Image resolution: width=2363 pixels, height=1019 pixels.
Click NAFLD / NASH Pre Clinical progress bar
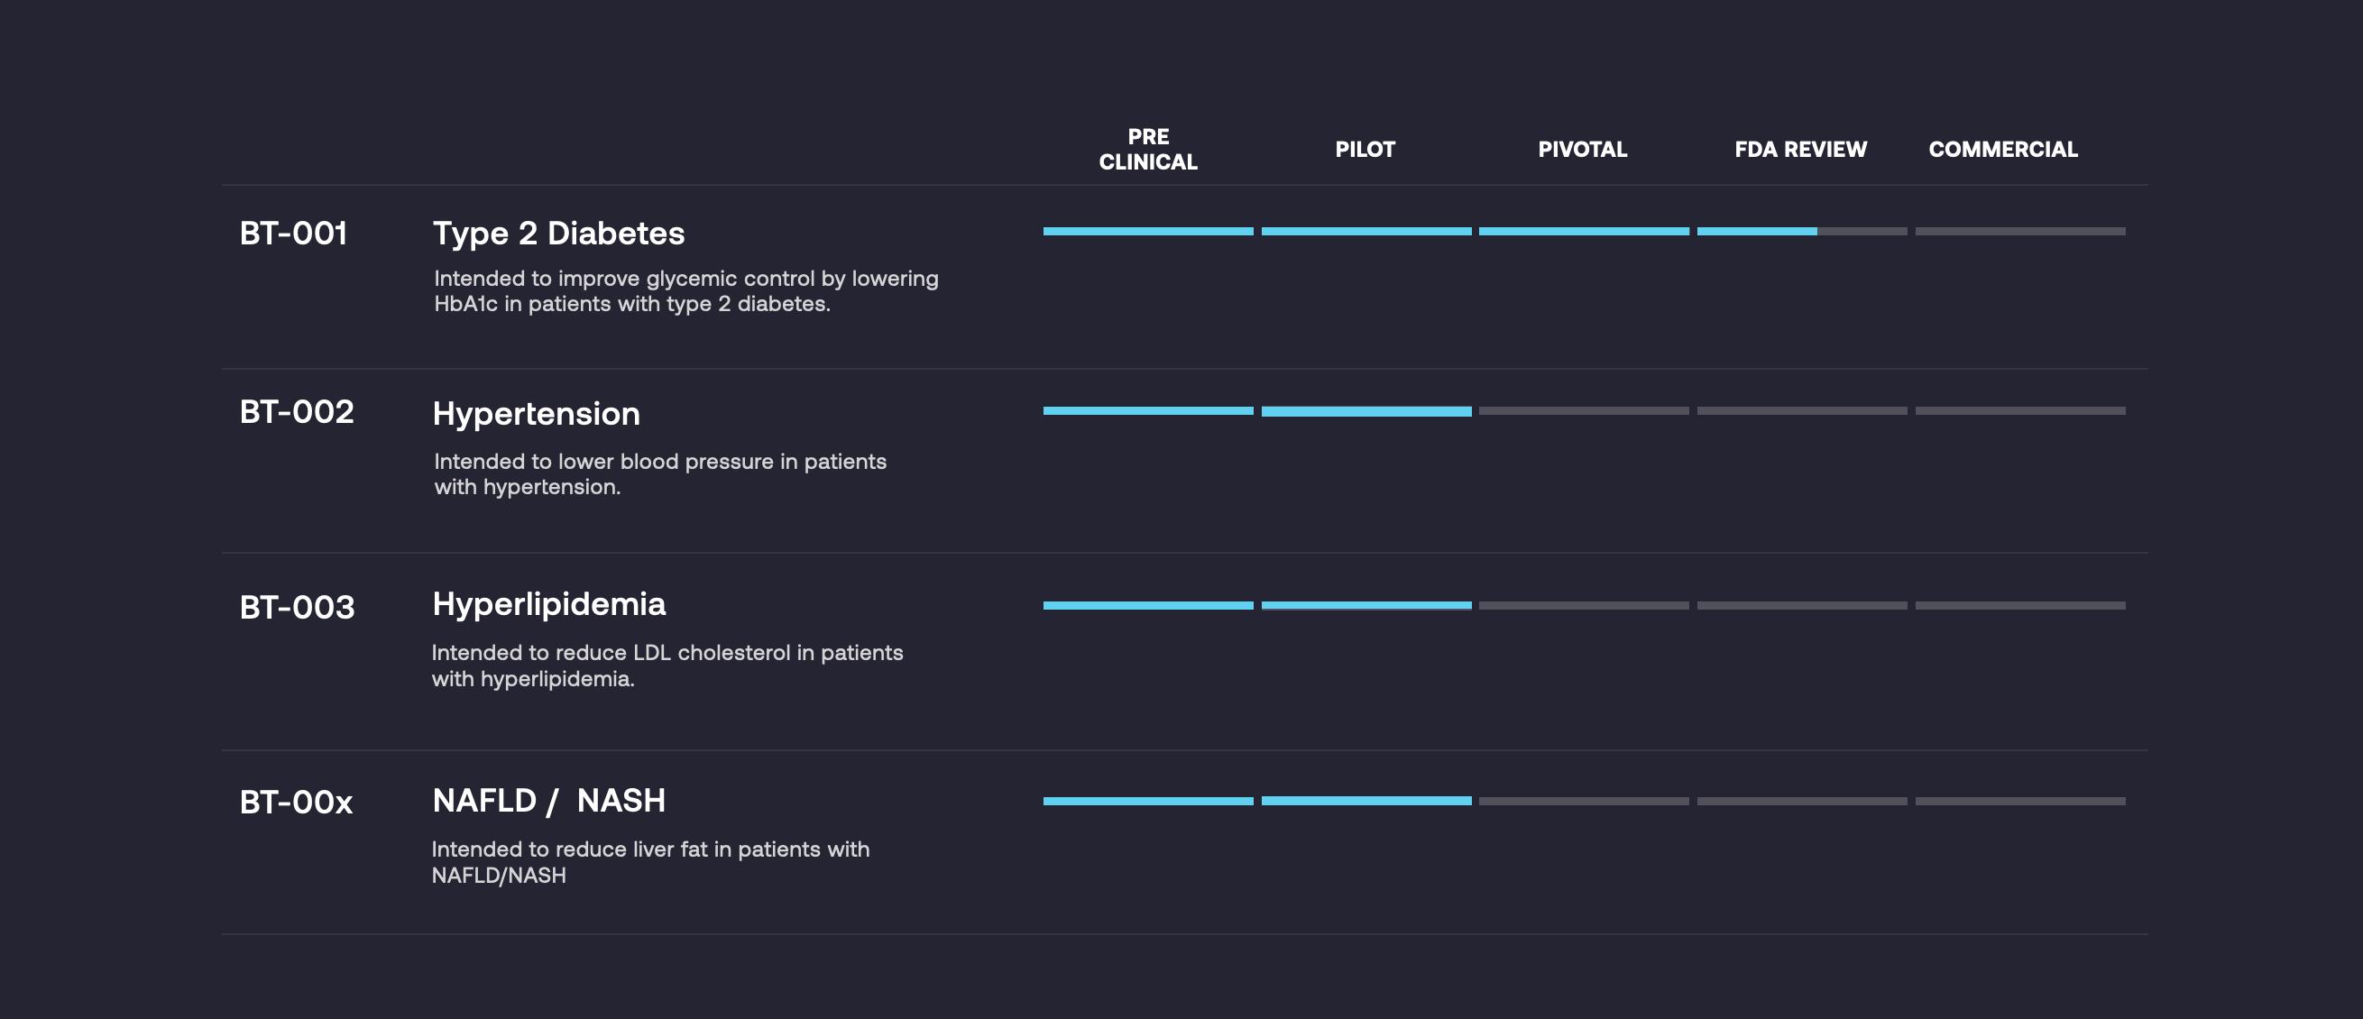pos(1147,801)
